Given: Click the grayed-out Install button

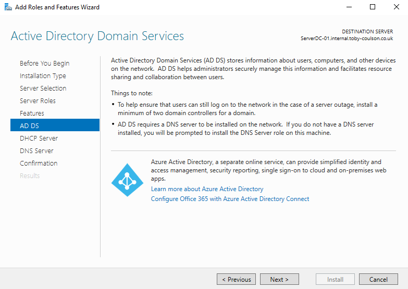Looking at the screenshot, I should click(335, 280).
